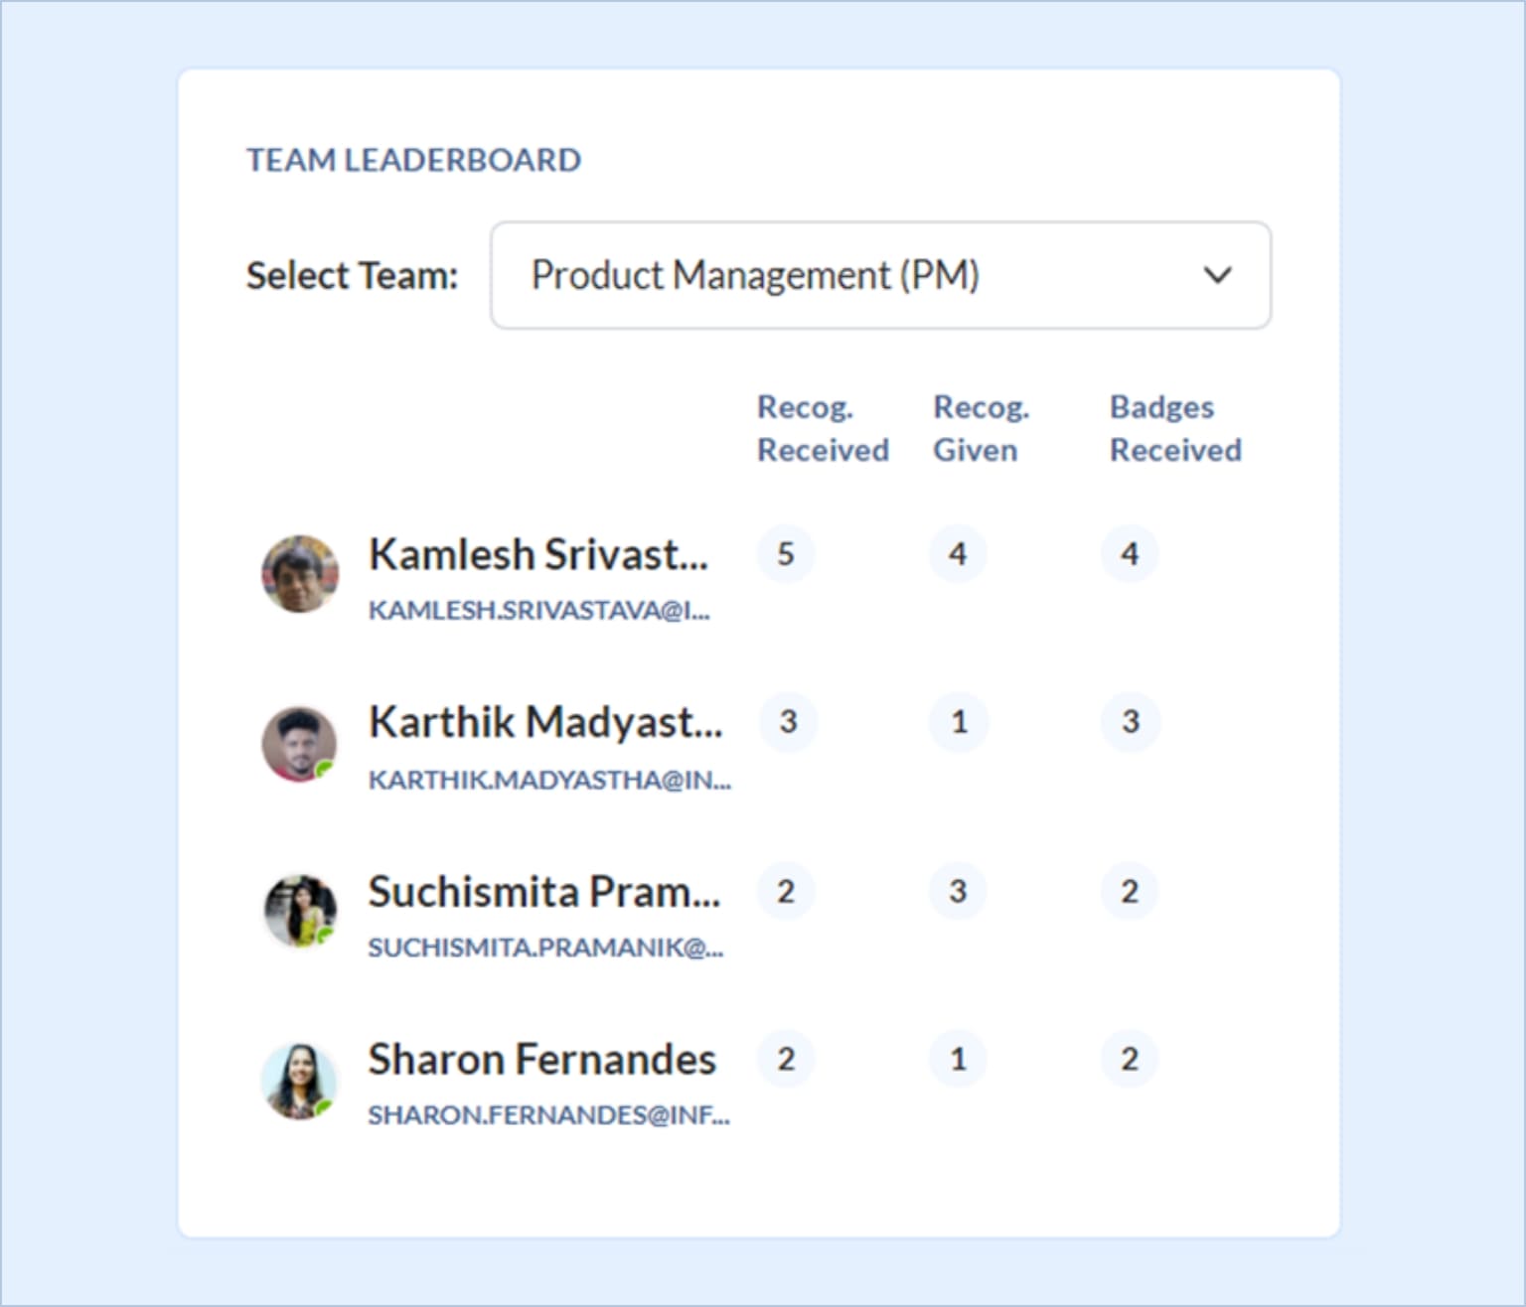This screenshot has width=1526, height=1307.
Task: Click Kamlesh Srivastava's profile picture
Action: 299,574
